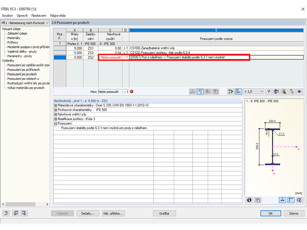Screen dimensions: 307x230
Task: Click droplet icon below cross-section preview
Action: point(258,200)
